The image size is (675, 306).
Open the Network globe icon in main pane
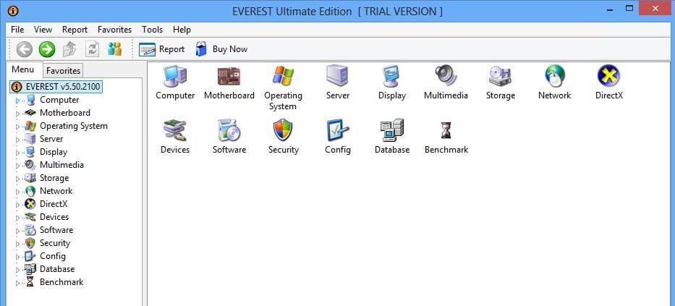click(554, 76)
